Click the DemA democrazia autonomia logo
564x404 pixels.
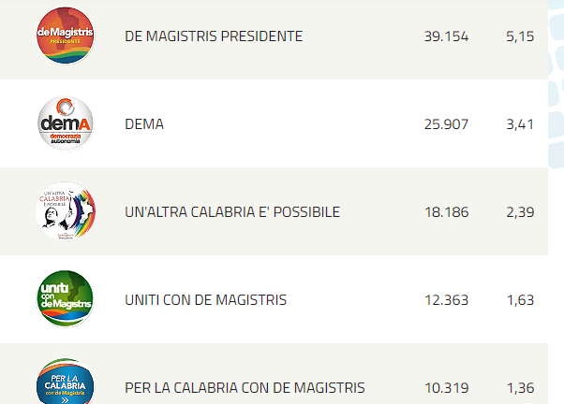pos(65,123)
